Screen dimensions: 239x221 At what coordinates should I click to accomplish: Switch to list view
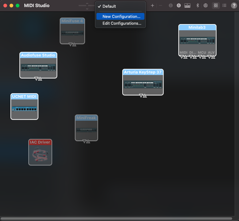click(x=224, y=6)
